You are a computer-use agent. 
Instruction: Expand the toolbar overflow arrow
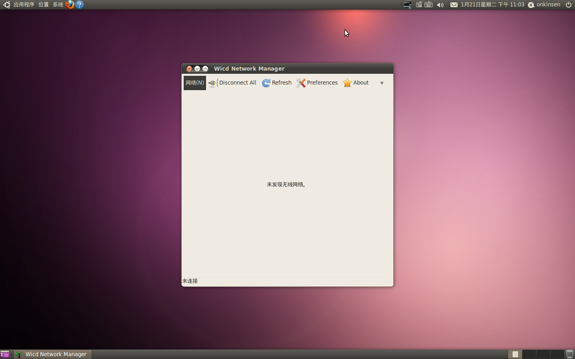pos(382,83)
